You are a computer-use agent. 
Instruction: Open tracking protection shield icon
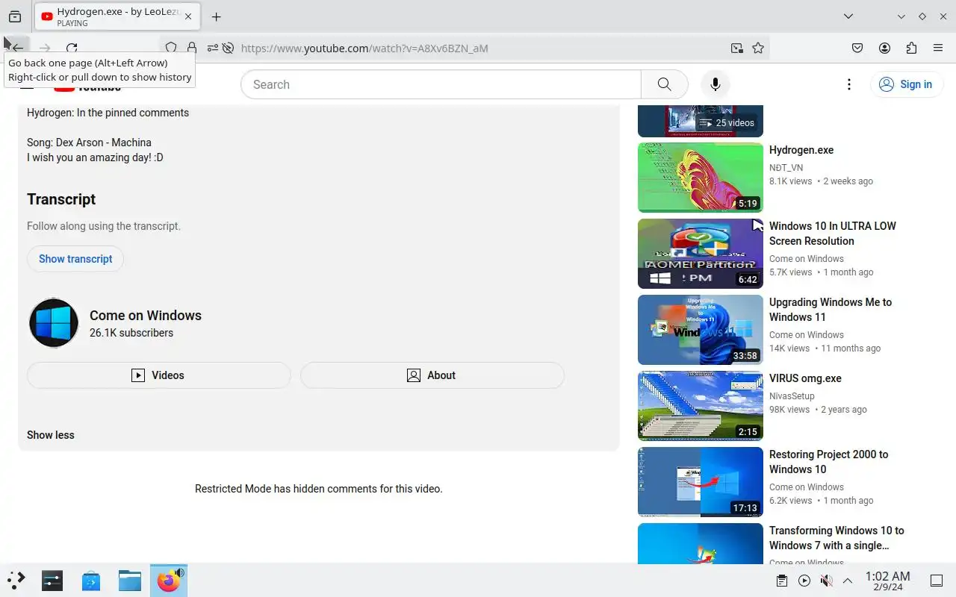[x=171, y=48]
